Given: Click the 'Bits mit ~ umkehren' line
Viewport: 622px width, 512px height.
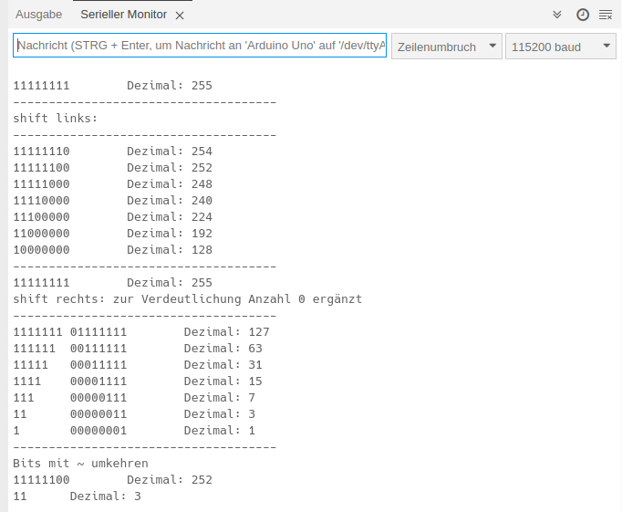Looking at the screenshot, I should (x=80, y=464).
